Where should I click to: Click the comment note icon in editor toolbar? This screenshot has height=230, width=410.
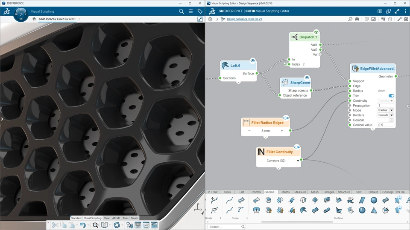[x=366, y=19]
